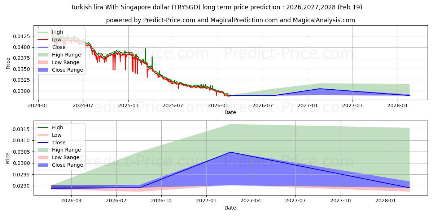Click the pink Low Range swatch in upper legend
Image resolution: width=433 pixels, height=216 pixels.
[x=43, y=62]
